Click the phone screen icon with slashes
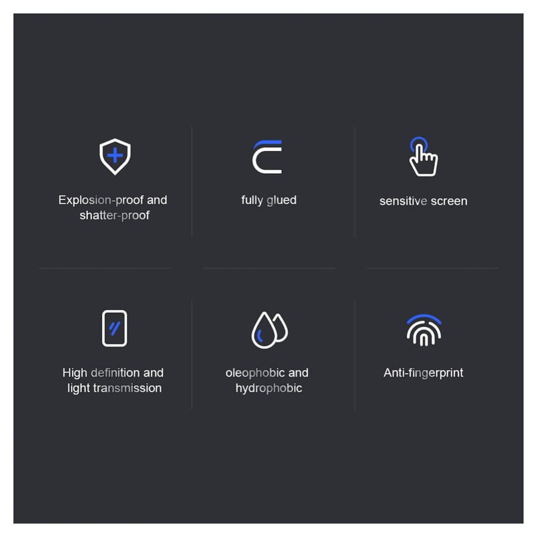 pyautogui.click(x=114, y=328)
